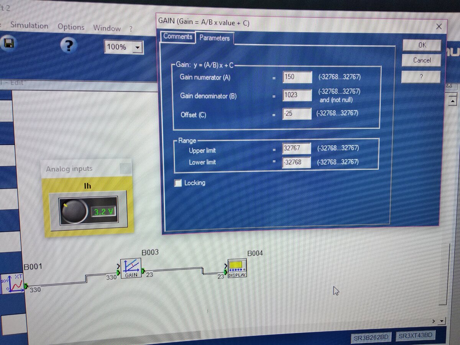This screenshot has height=345, width=460.
Task: Edit the Lower limit field
Action: (x=297, y=162)
